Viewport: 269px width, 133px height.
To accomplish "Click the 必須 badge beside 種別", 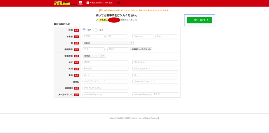I will (x=76, y=30).
